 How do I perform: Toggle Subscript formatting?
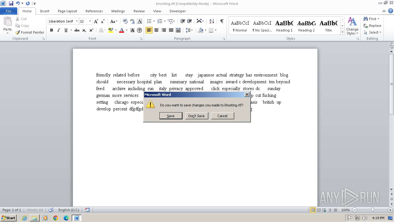coord(84,30)
